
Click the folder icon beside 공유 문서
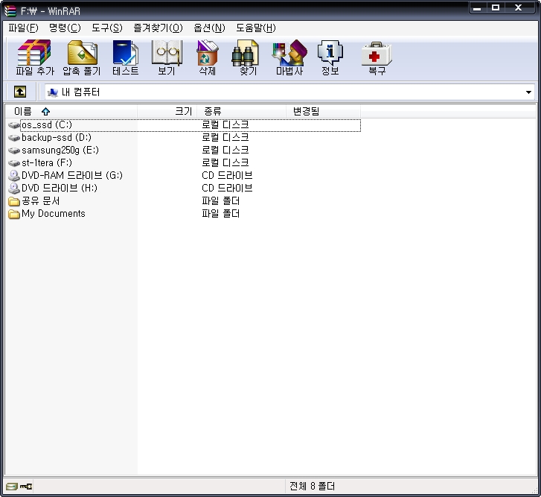(x=14, y=201)
